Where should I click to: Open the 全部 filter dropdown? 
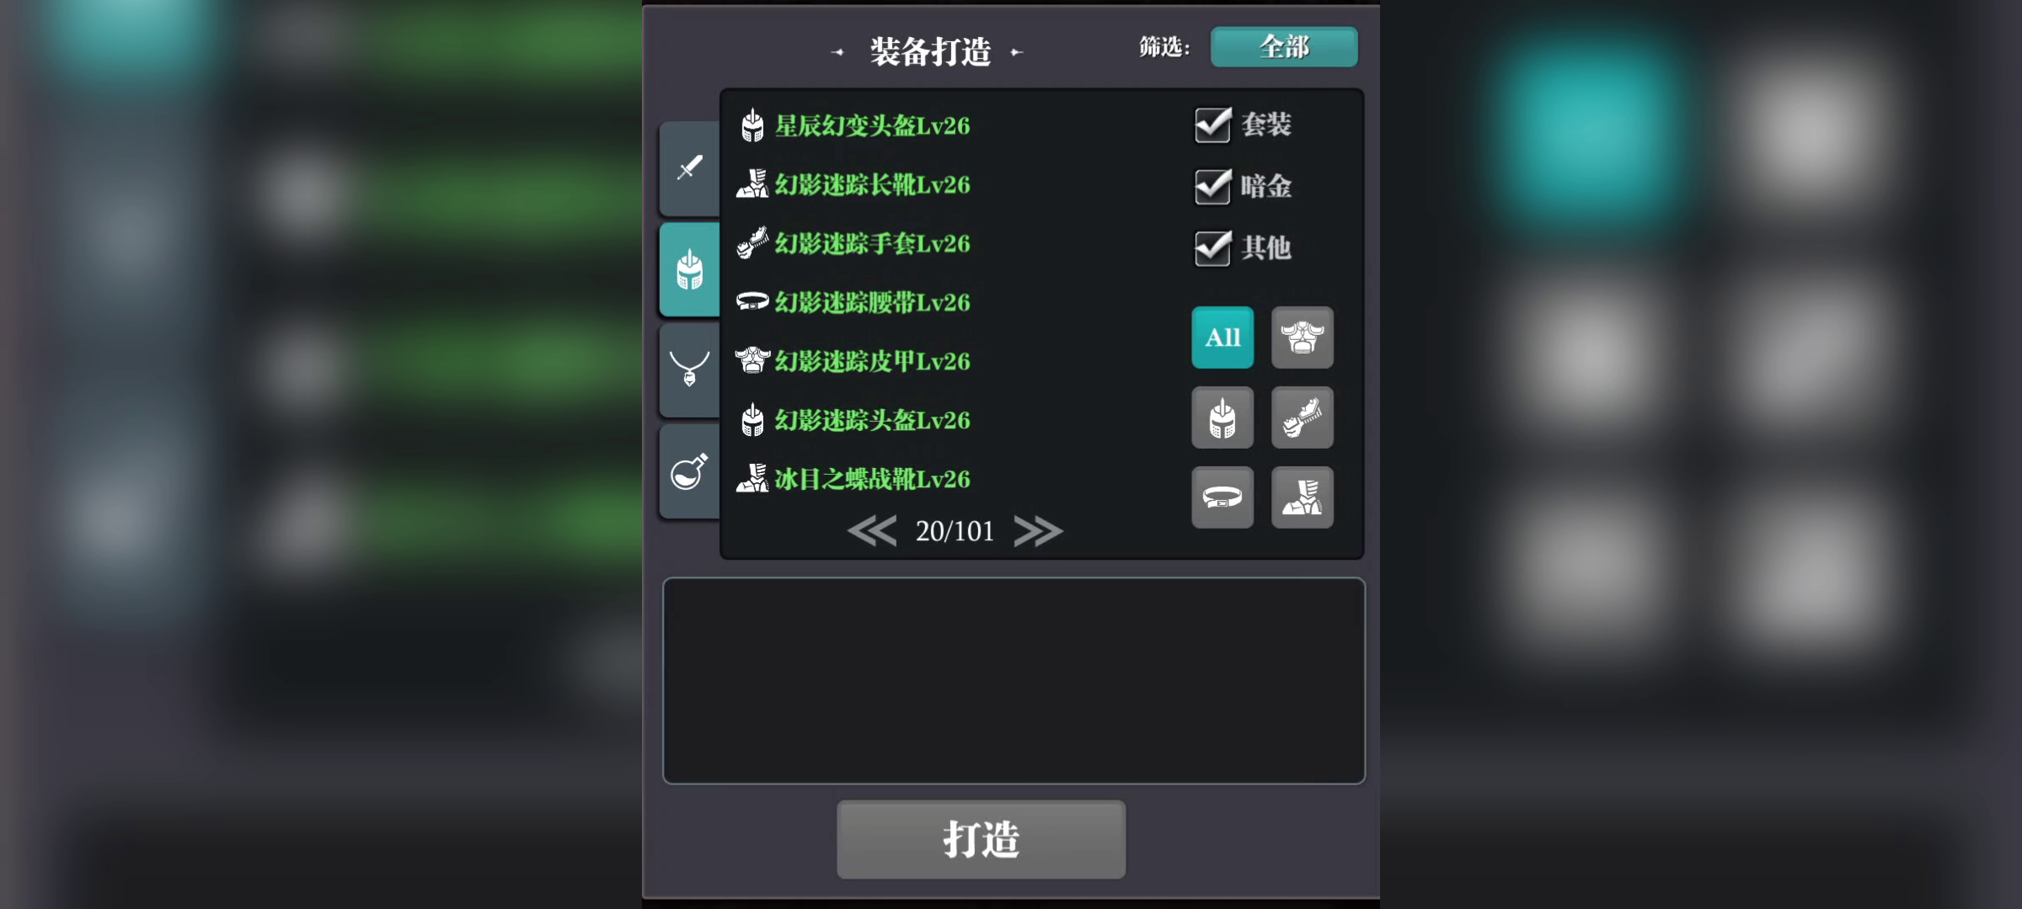click(x=1284, y=47)
